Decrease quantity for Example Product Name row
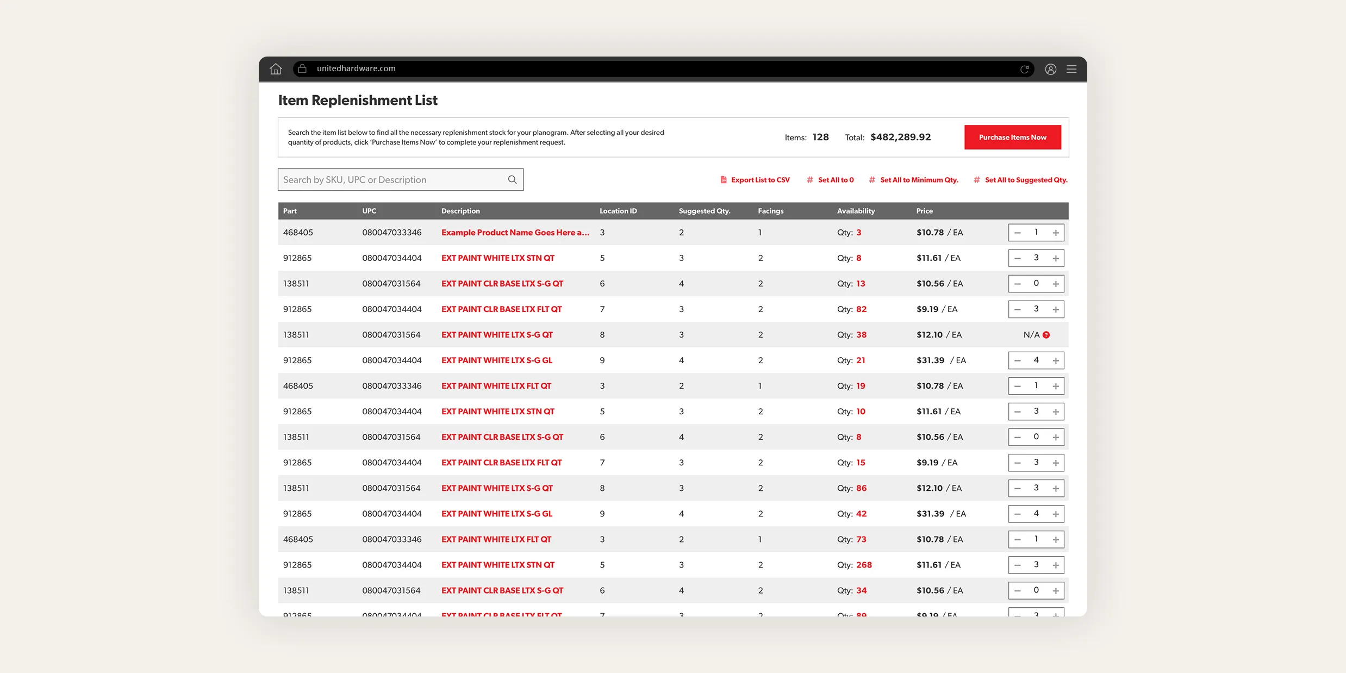 [x=1018, y=233]
